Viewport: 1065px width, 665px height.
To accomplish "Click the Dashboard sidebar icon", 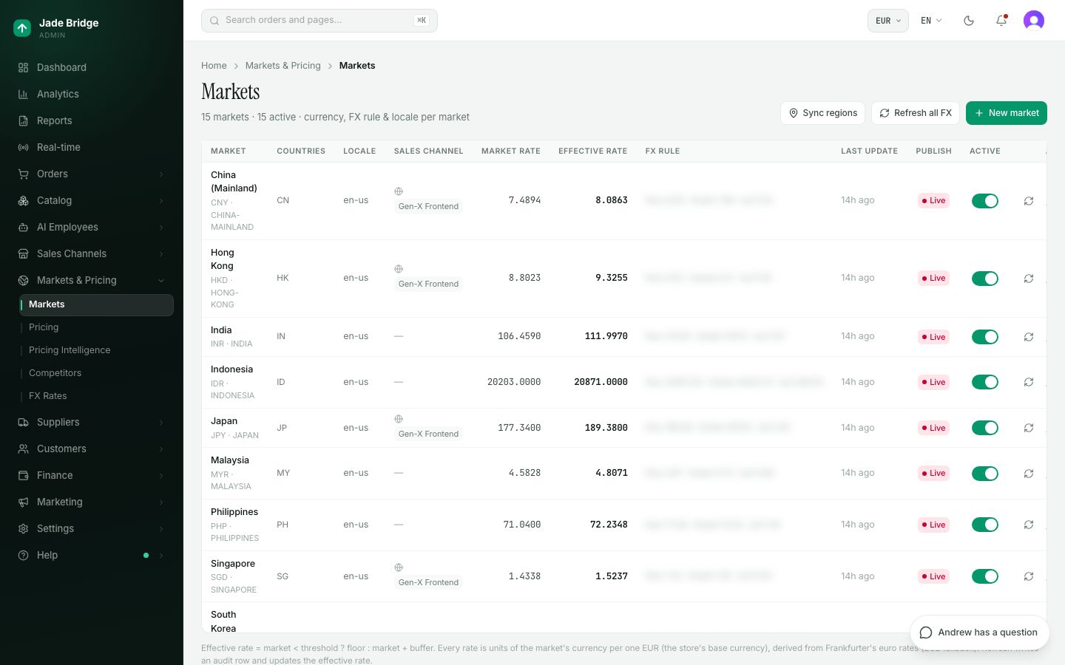I will pyautogui.click(x=23, y=67).
